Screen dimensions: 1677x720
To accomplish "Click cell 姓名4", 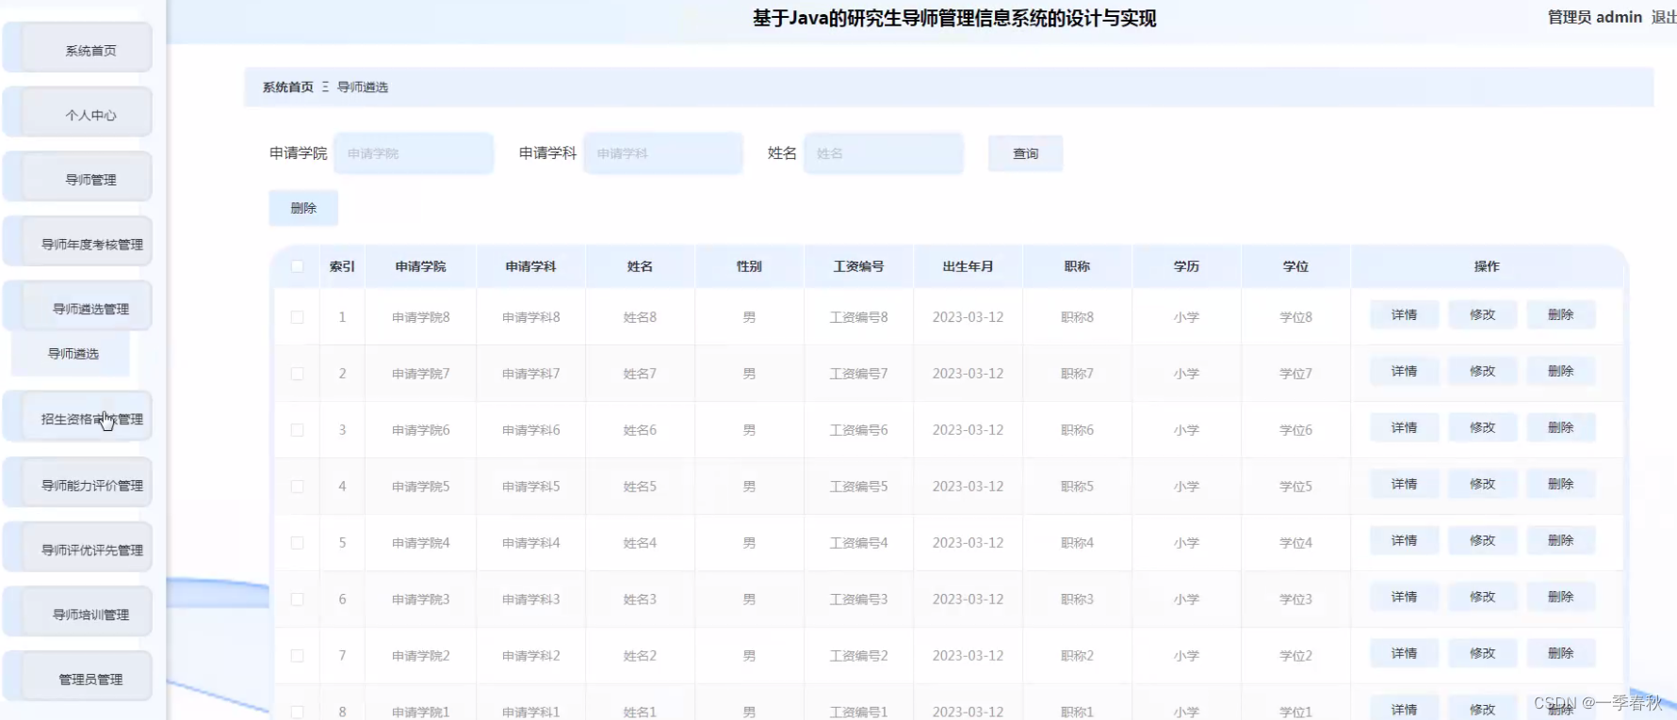I will point(640,543).
